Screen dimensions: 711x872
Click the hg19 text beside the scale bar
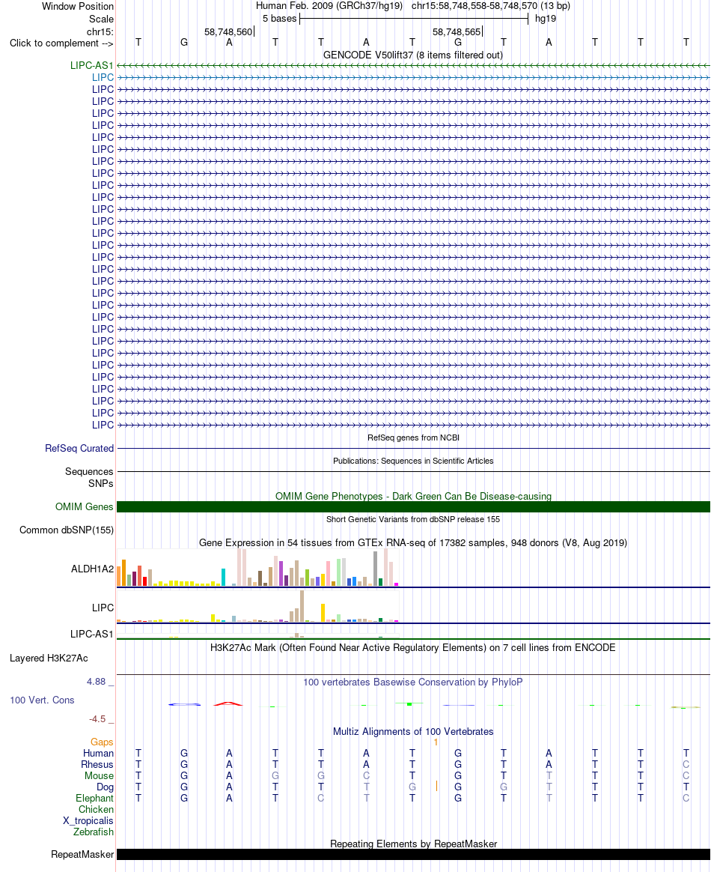546,18
